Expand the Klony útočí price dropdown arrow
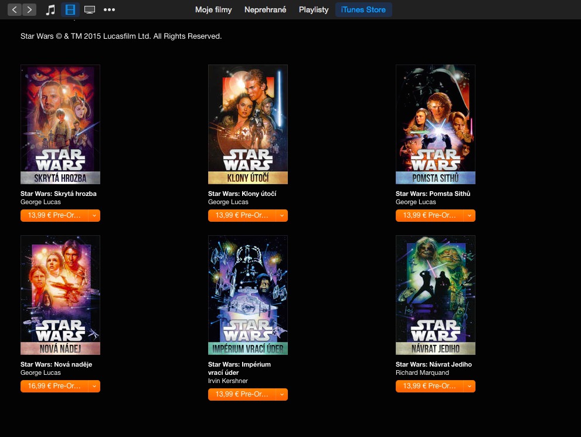This screenshot has width=581, height=437. pyautogui.click(x=282, y=215)
